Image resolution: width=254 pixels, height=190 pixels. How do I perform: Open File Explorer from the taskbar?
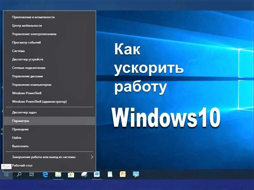pos(58,174)
